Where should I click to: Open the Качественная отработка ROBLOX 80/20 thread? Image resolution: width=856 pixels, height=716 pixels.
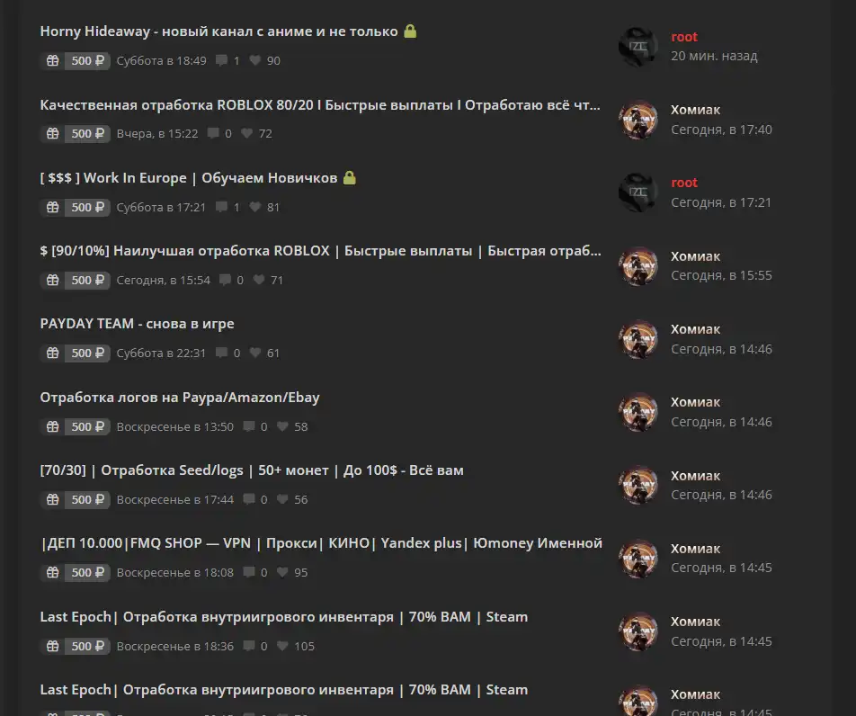click(x=320, y=105)
